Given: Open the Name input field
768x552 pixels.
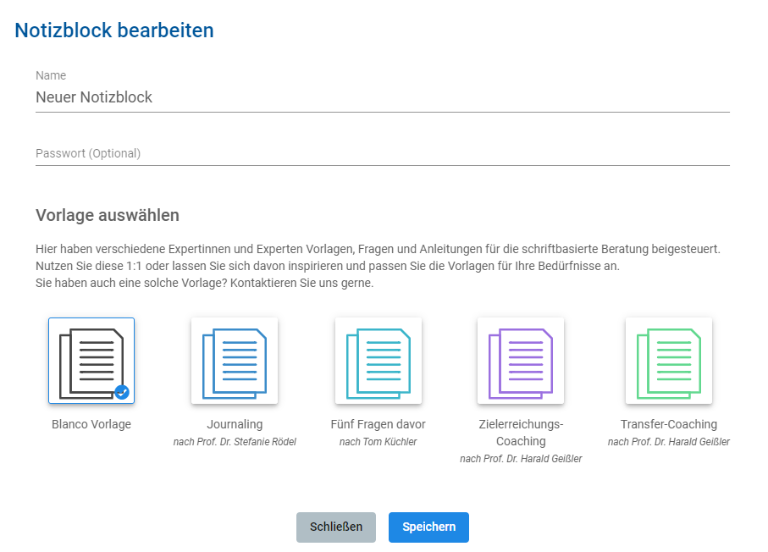Looking at the screenshot, I should pos(381,97).
